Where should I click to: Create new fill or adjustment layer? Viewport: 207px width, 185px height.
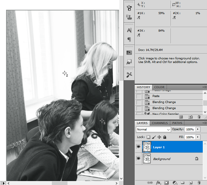[x=175, y=183]
